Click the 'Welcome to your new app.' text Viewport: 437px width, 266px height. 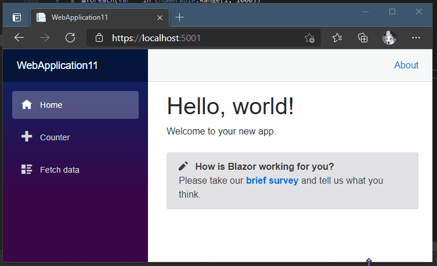(221, 131)
